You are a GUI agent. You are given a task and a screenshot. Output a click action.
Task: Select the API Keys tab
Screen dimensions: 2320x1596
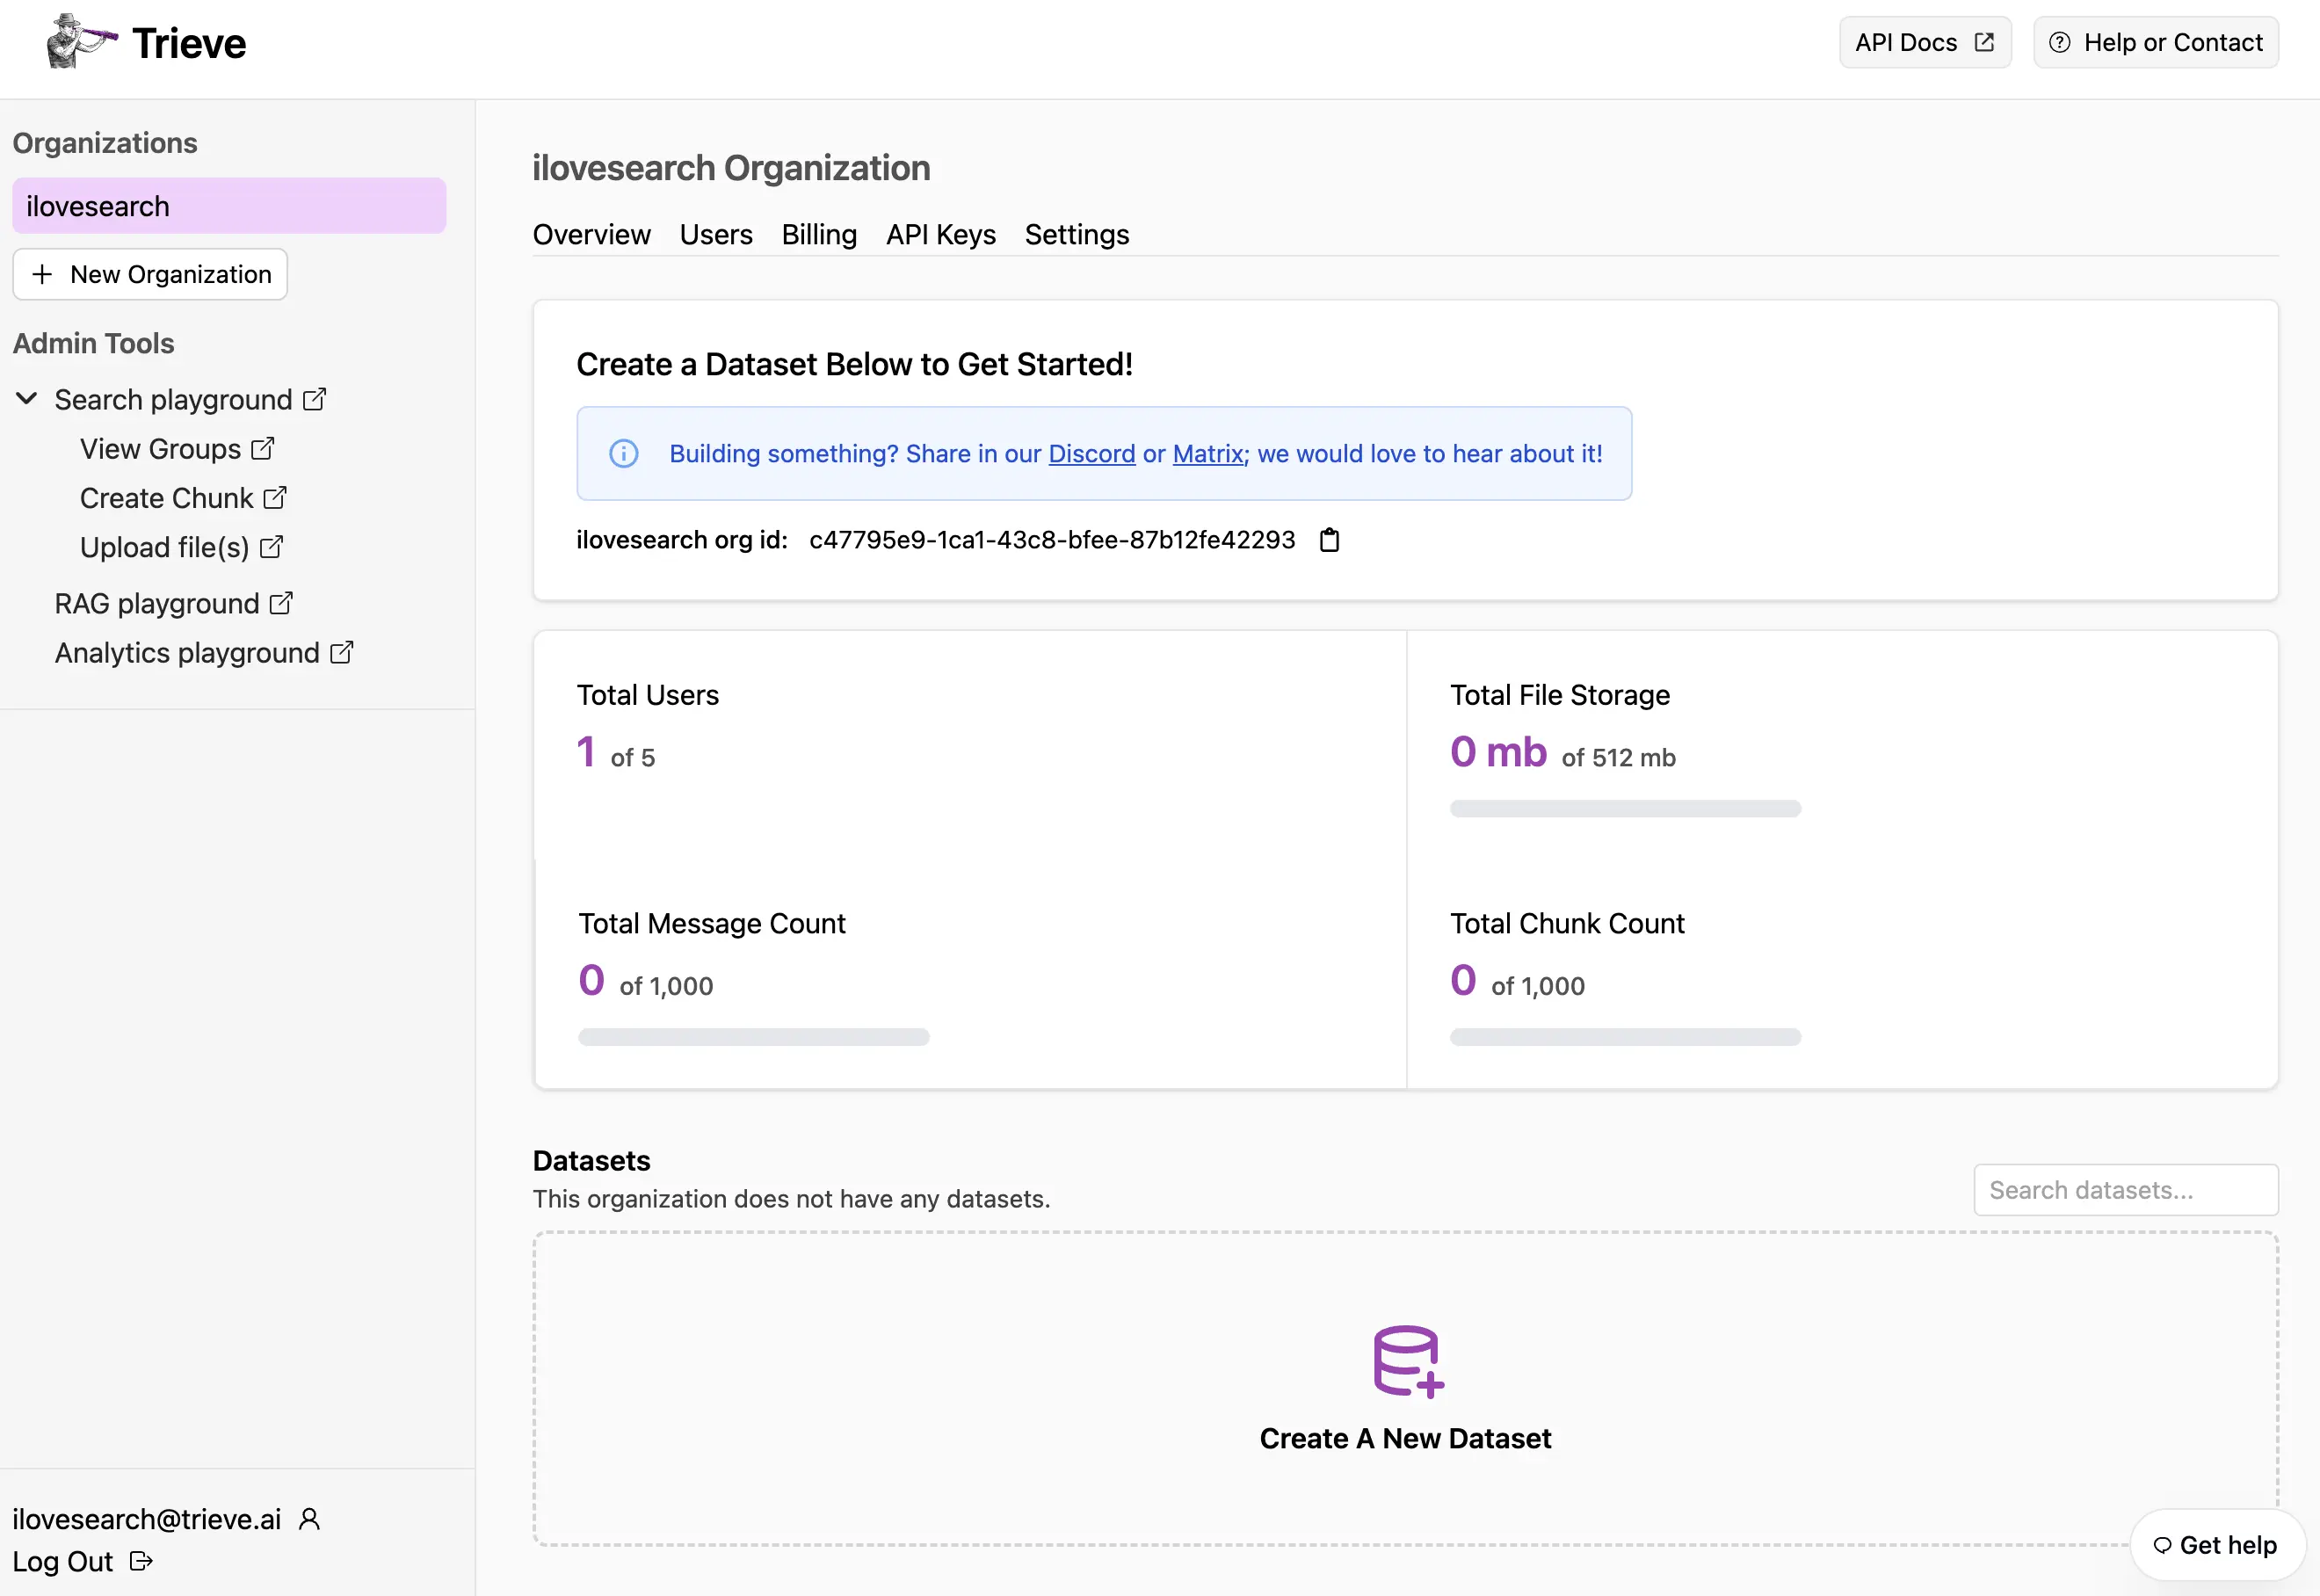tap(939, 231)
